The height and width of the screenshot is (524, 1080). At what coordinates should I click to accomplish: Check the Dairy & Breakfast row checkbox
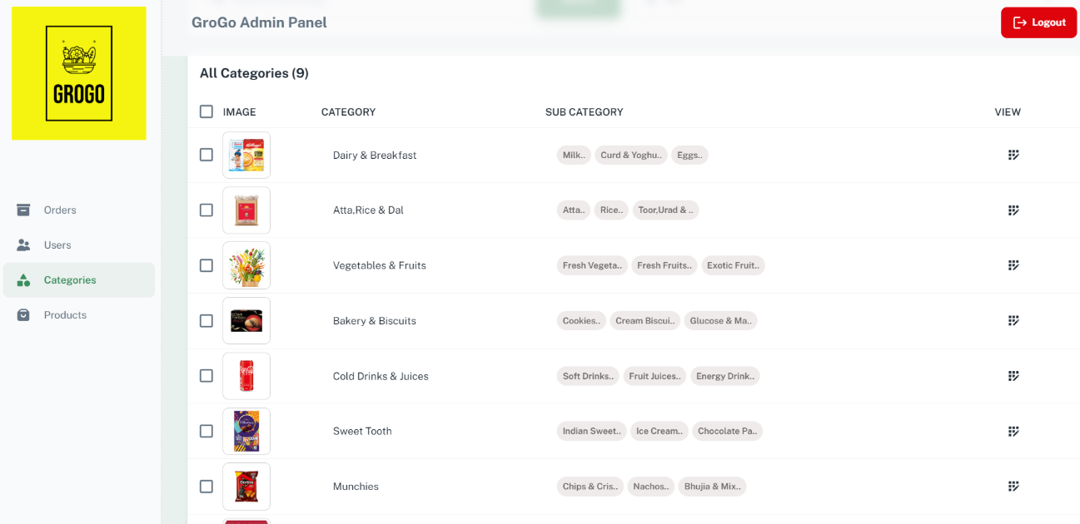coord(206,155)
